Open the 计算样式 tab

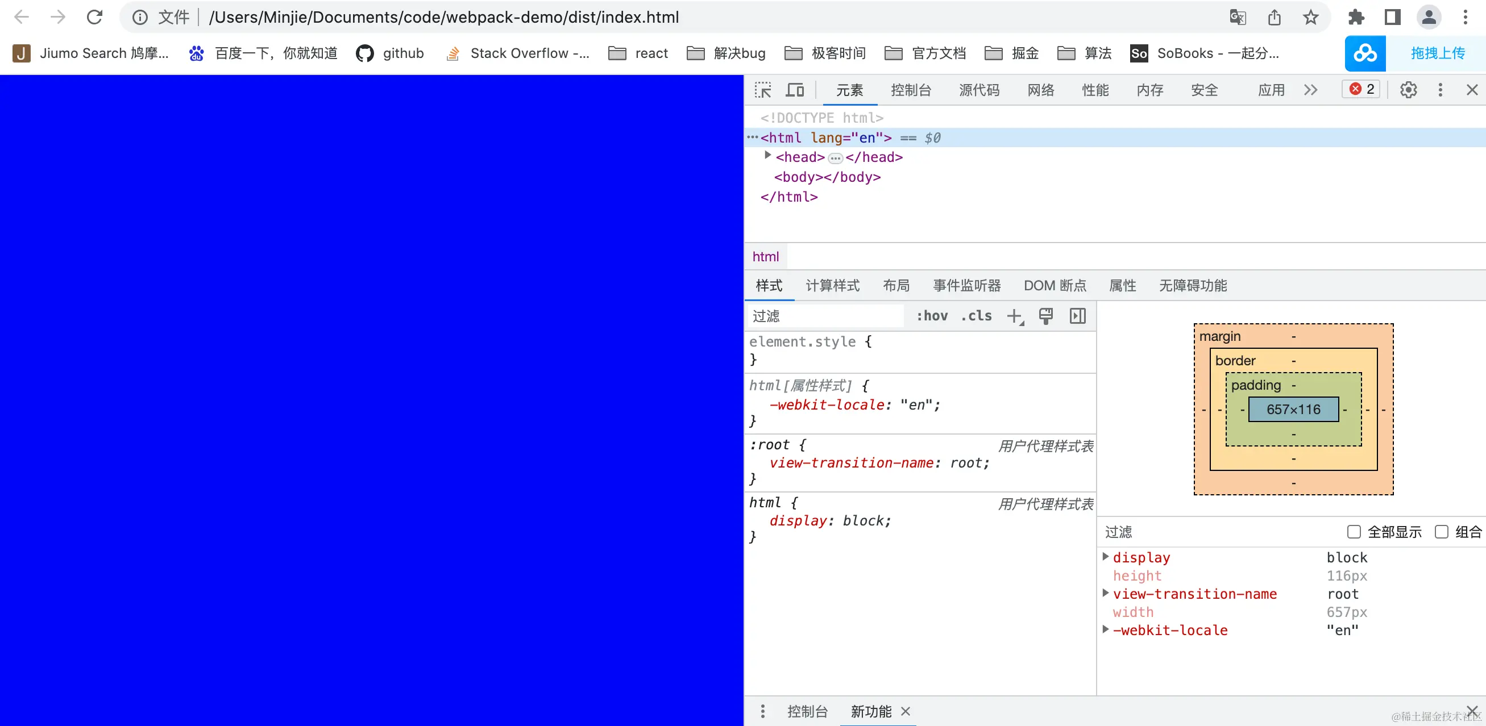pyautogui.click(x=832, y=285)
